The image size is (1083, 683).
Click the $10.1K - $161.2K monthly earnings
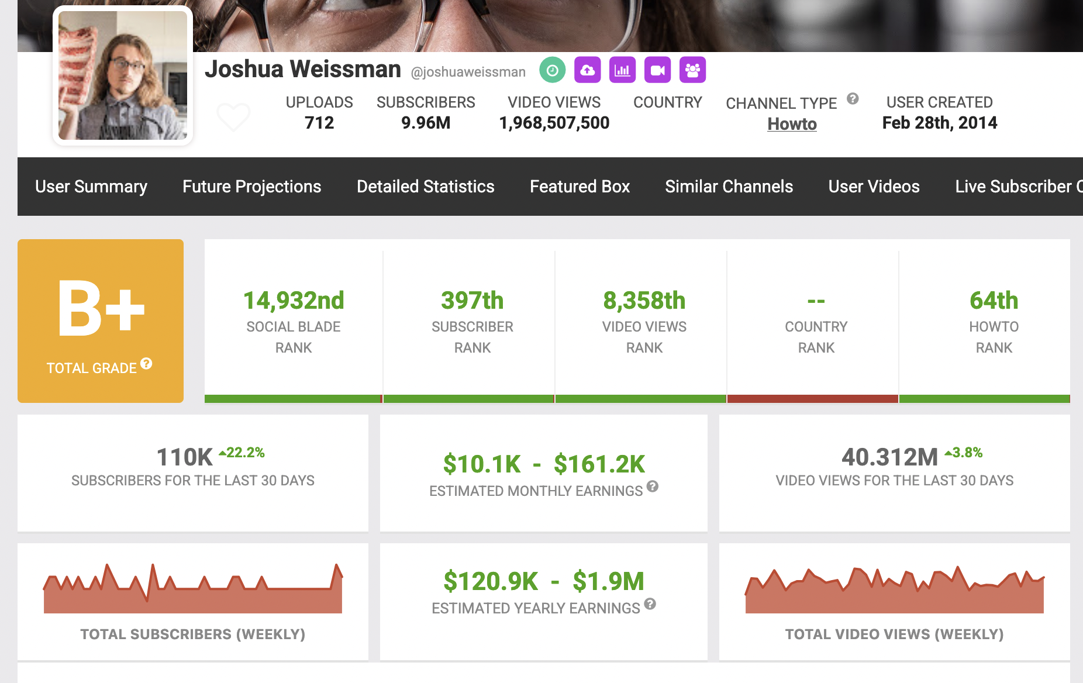[x=544, y=464]
